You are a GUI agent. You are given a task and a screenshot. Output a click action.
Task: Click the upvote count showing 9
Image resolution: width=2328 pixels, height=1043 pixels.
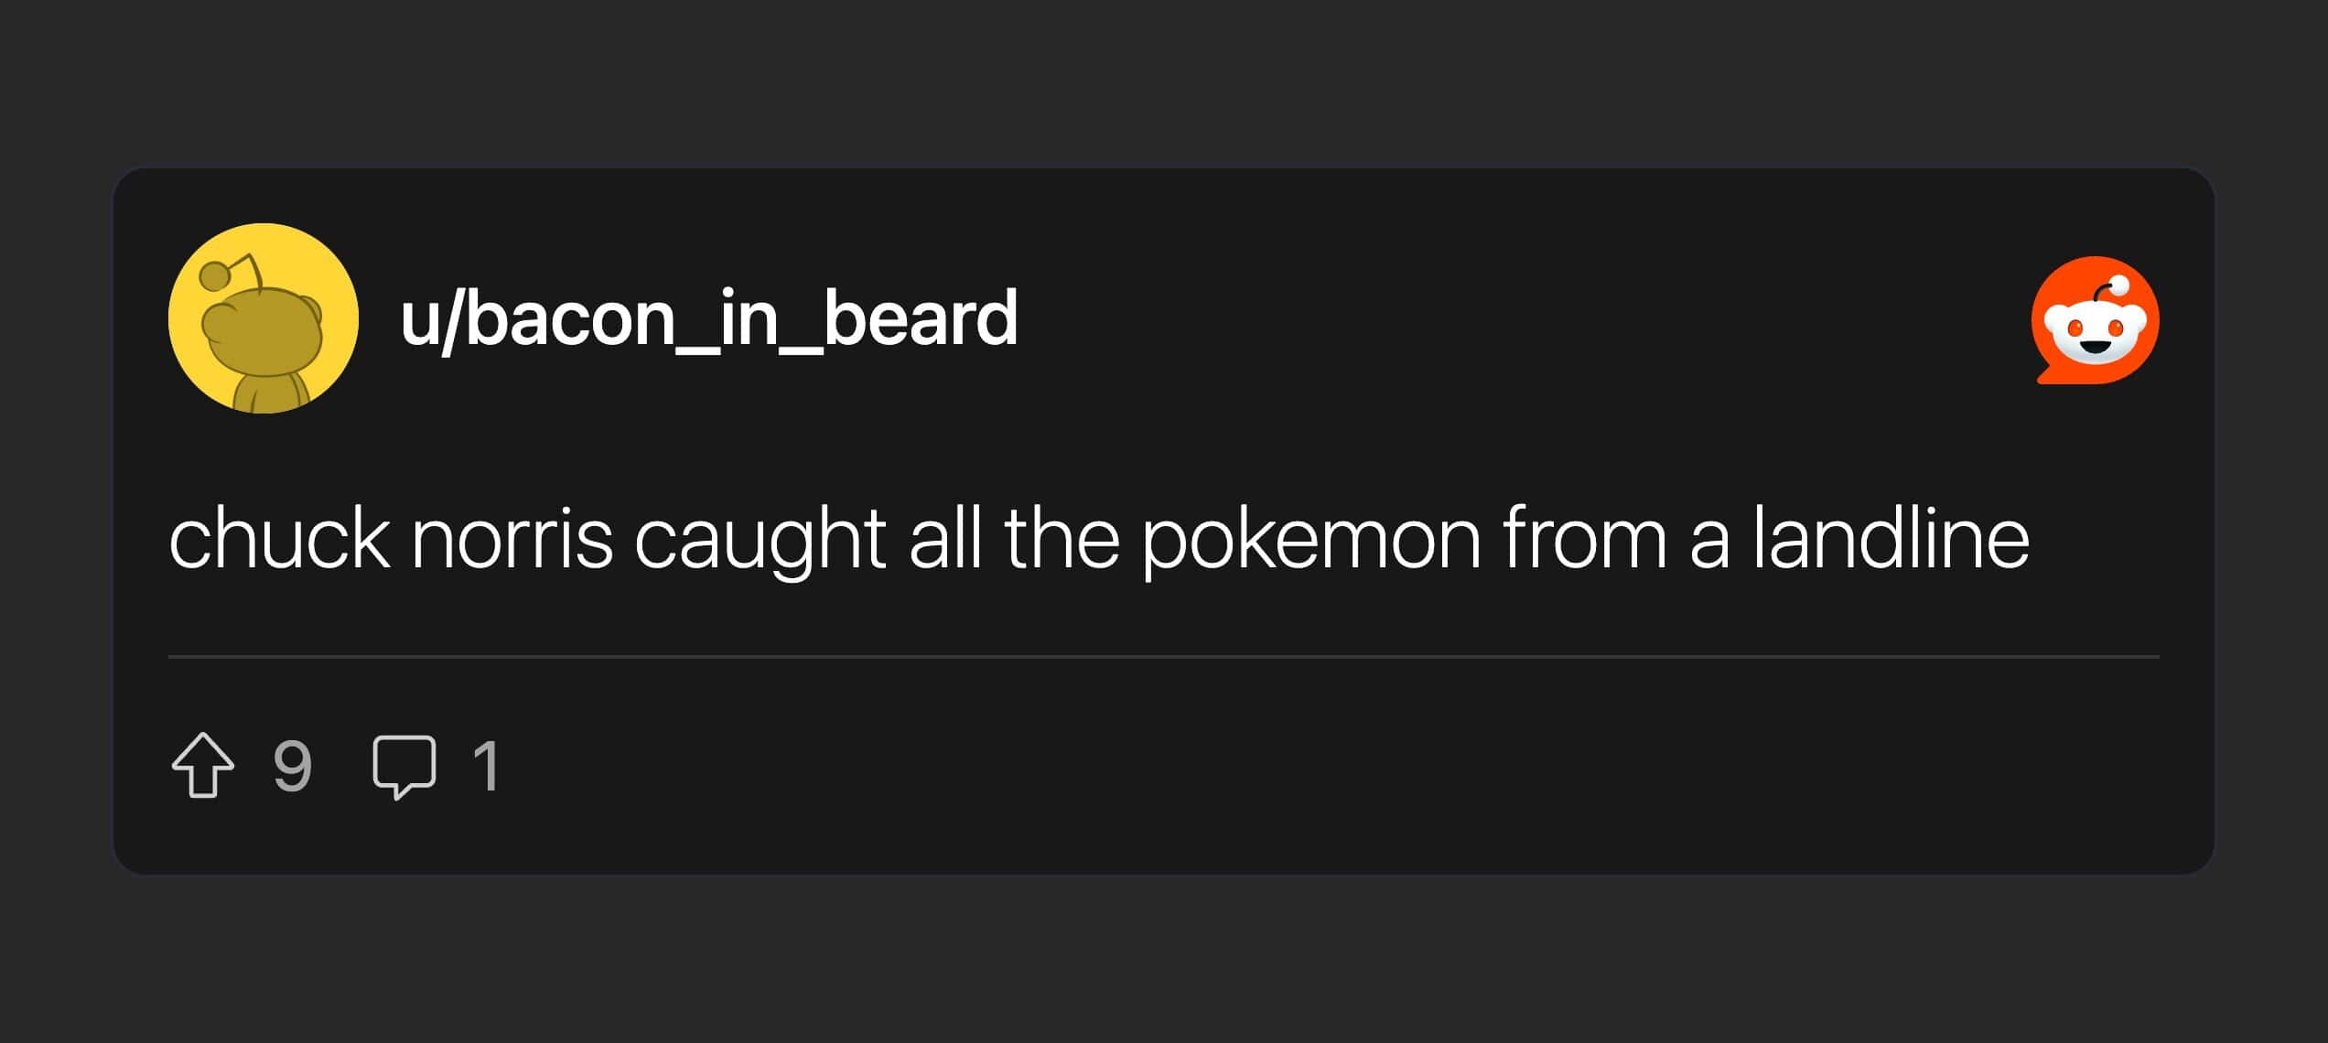tap(293, 766)
